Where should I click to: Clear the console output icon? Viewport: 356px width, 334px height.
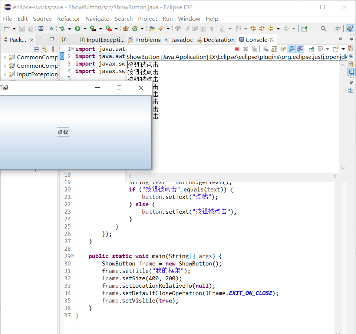point(266,49)
